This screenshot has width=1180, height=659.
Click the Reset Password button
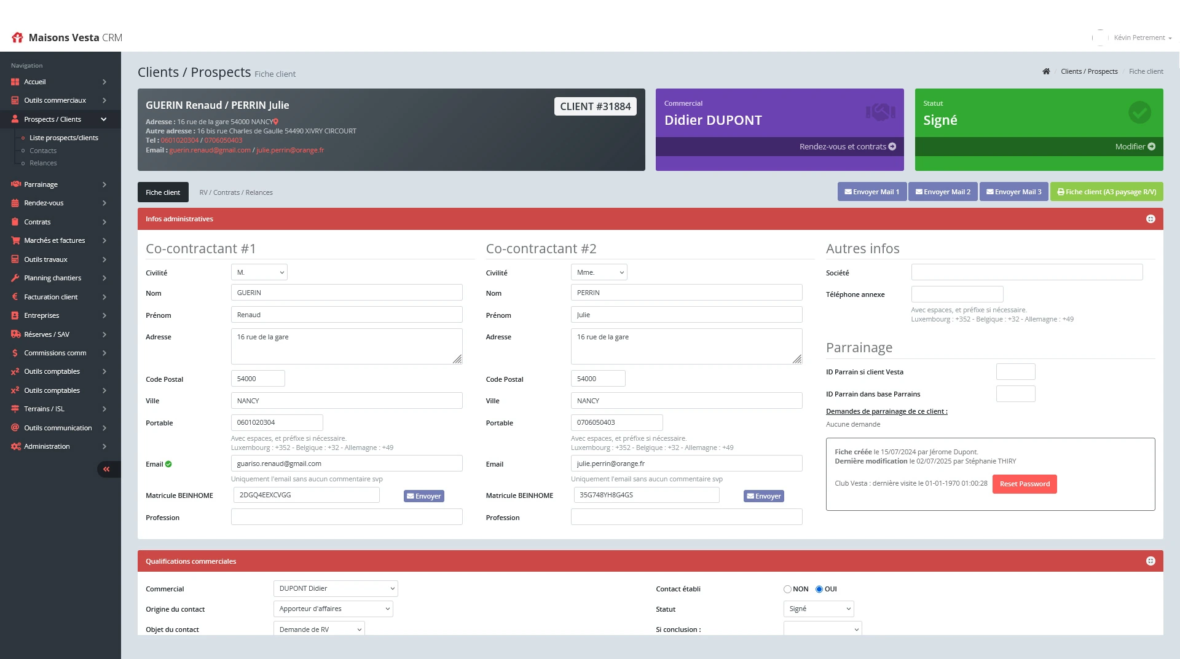click(1024, 484)
